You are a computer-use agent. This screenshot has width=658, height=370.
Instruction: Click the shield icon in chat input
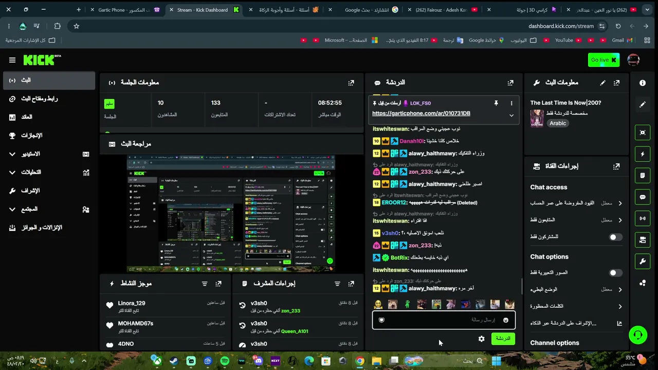[381, 320]
